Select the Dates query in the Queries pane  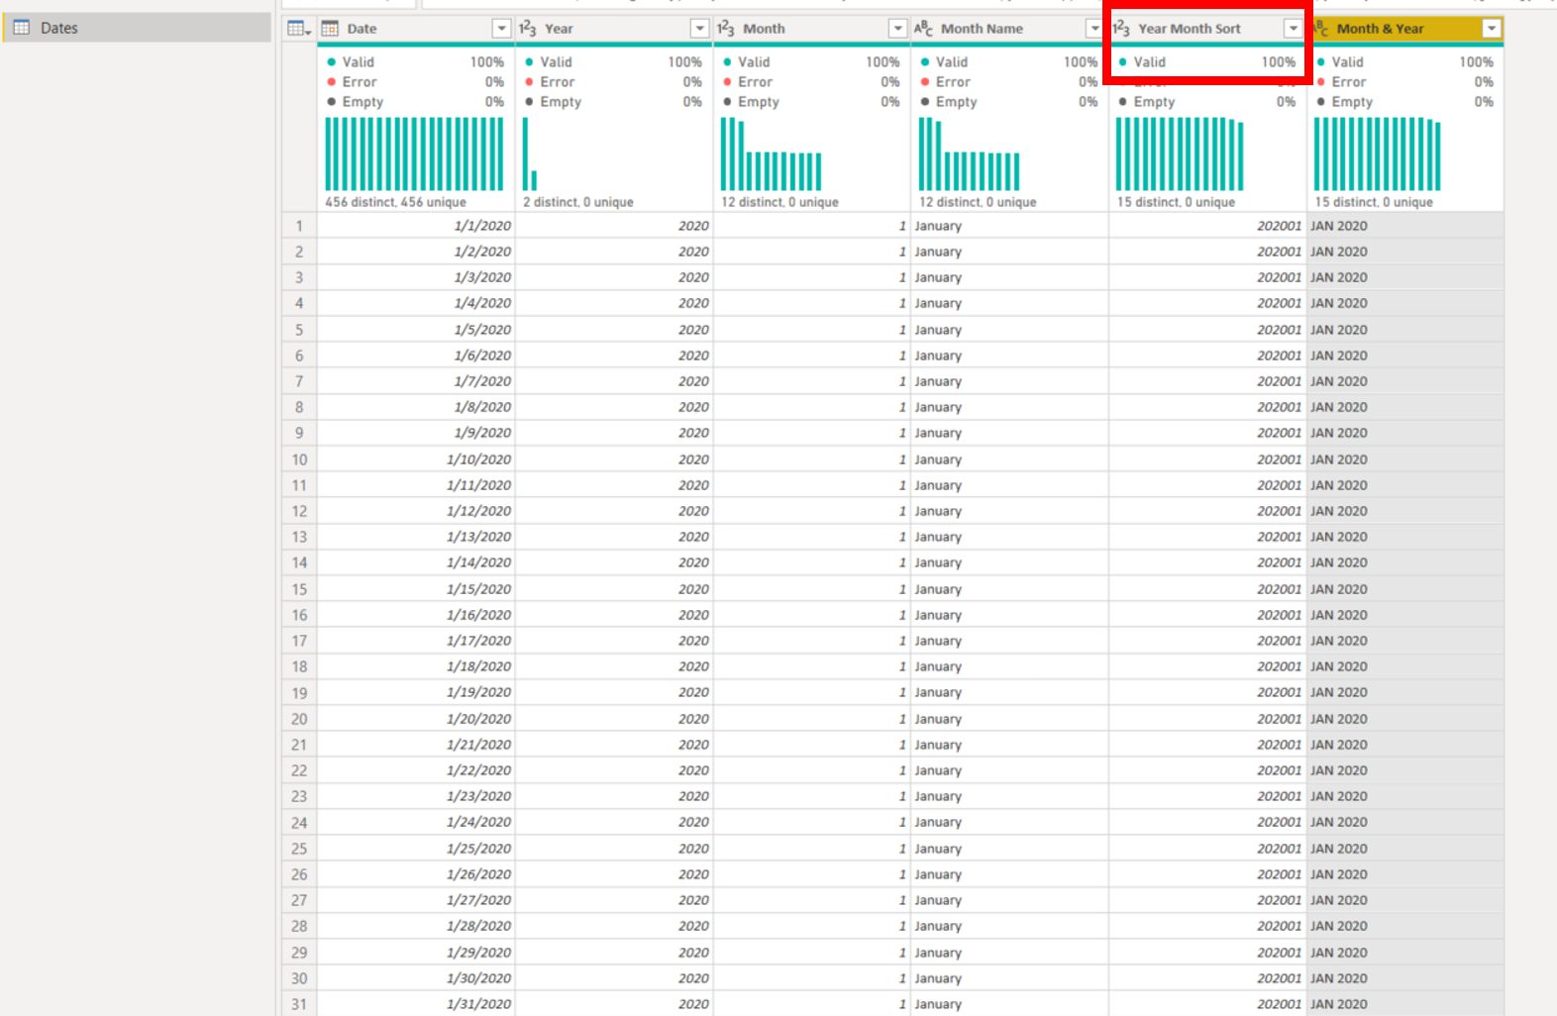(x=137, y=28)
